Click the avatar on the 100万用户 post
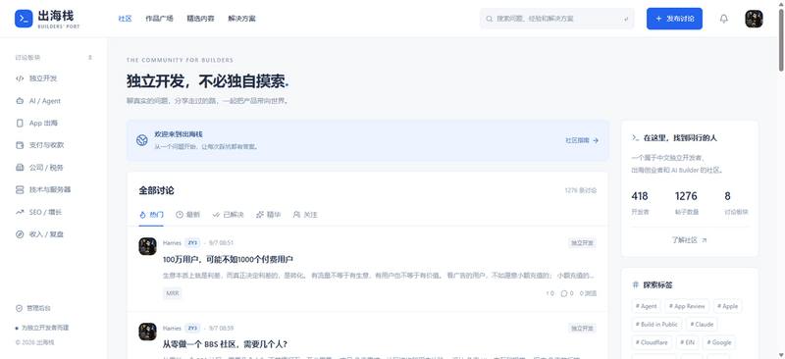785x359 pixels. [x=148, y=246]
